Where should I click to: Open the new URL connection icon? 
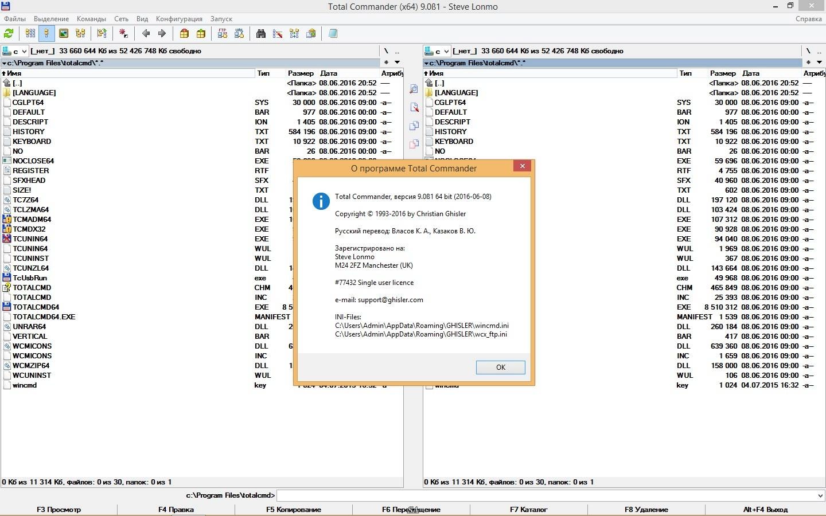click(239, 33)
